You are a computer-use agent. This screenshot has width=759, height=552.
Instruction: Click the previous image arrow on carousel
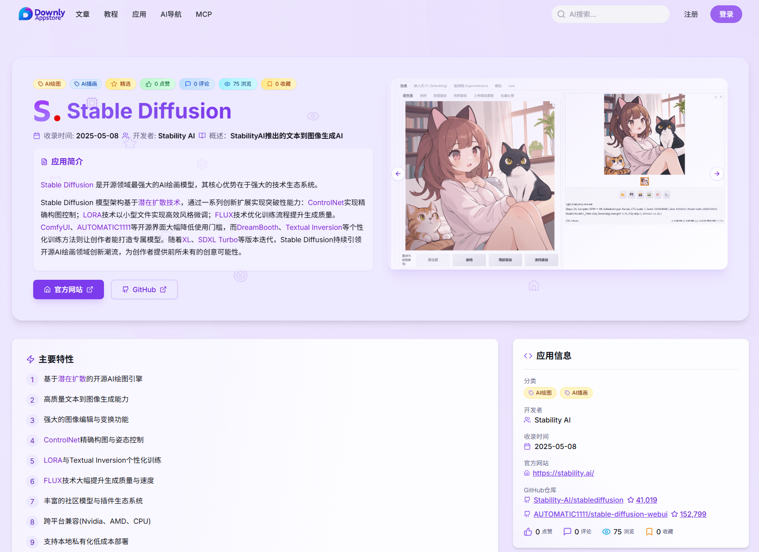pyautogui.click(x=398, y=174)
